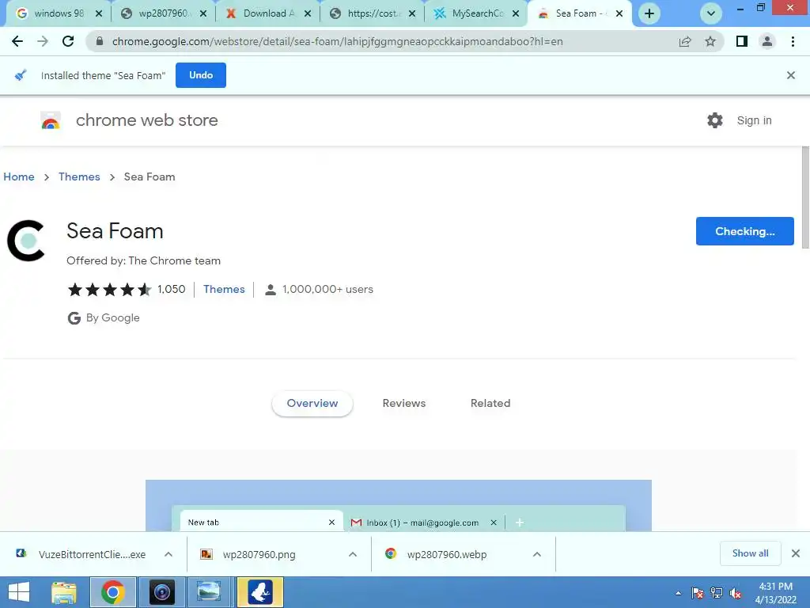Switch to the Download tab
This screenshot has width=810, height=608.
[267, 13]
